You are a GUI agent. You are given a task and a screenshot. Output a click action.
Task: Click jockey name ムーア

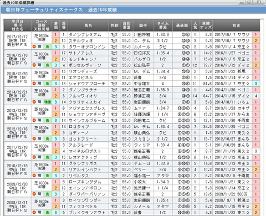click(x=140, y=108)
